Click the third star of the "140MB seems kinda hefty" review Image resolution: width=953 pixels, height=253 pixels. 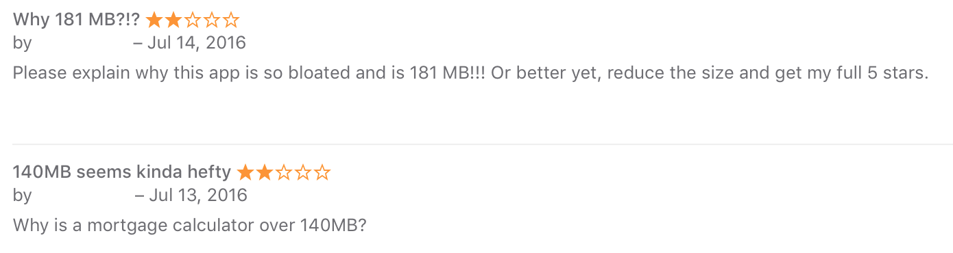[284, 172]
